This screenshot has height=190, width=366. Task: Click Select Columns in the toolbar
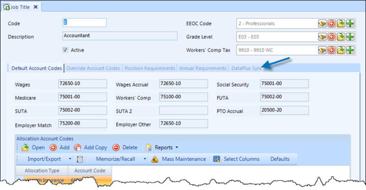(236, 159)
